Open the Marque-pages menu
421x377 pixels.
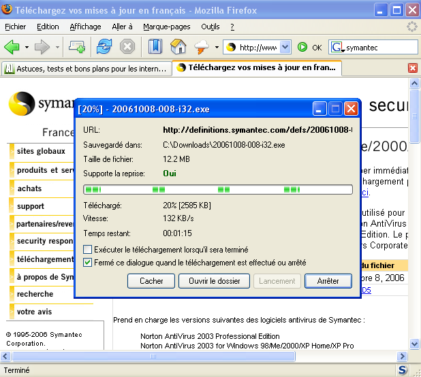166,27
